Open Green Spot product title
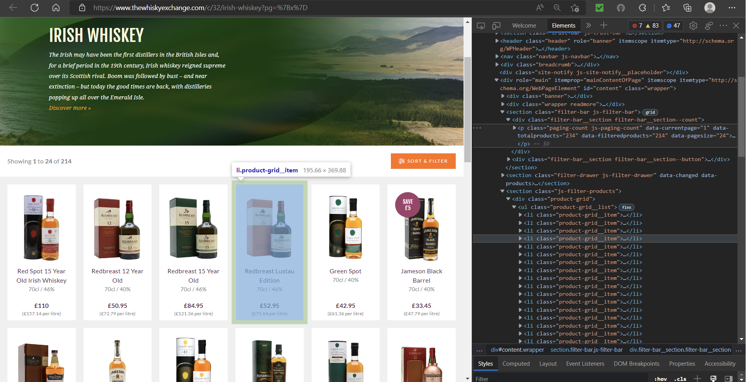 click(345, 271)
